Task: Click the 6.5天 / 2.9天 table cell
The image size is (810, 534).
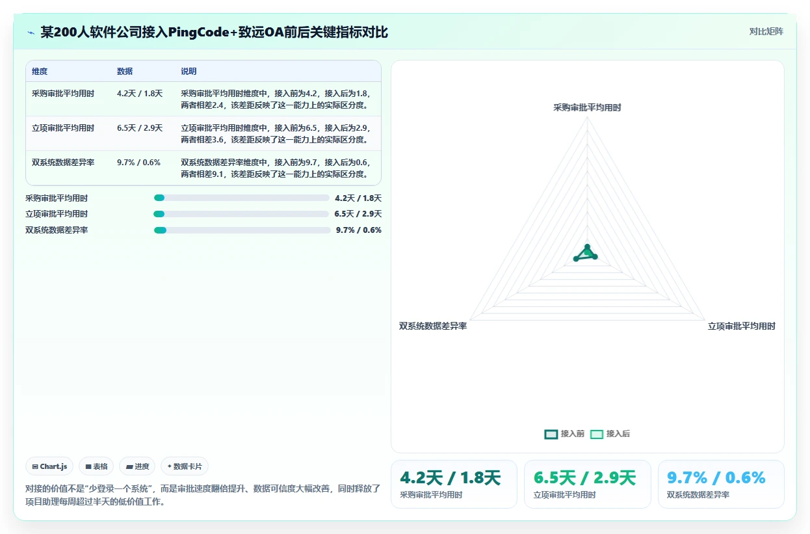Action: click(140, 128)
